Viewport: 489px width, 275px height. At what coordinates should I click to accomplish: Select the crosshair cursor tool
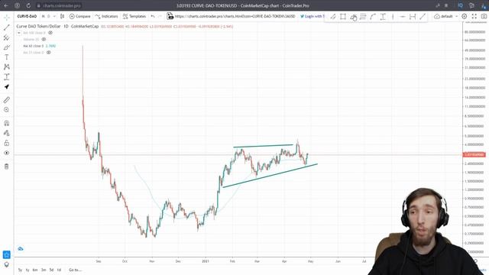[x=7, y=18]
